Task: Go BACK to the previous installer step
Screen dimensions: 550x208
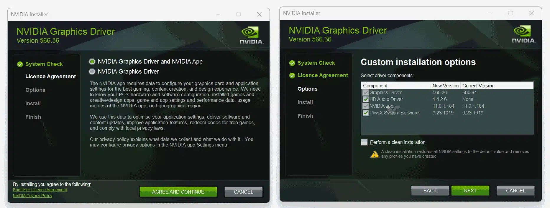Action: [430, 191]
